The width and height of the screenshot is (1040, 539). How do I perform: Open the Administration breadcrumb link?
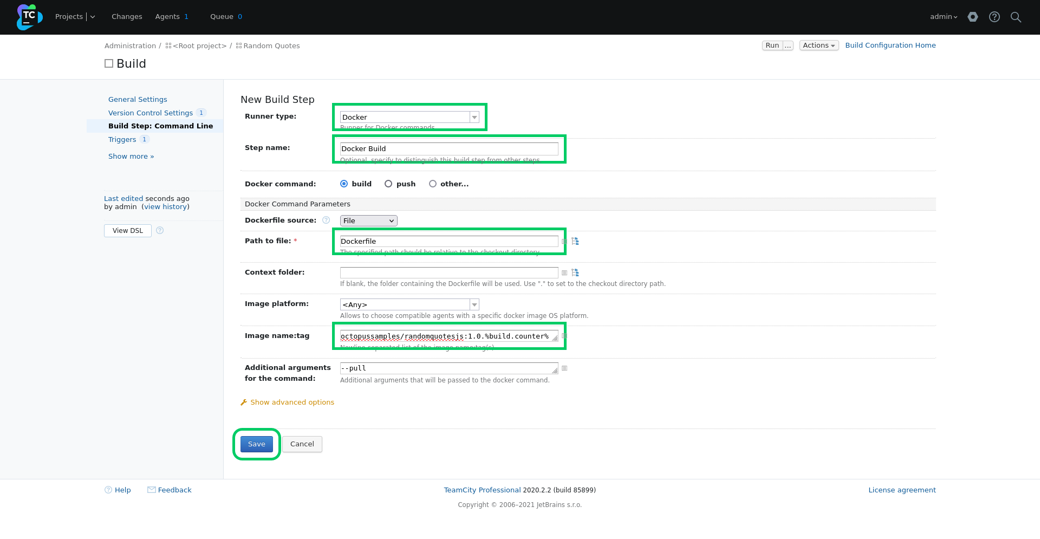pos(130,46)
